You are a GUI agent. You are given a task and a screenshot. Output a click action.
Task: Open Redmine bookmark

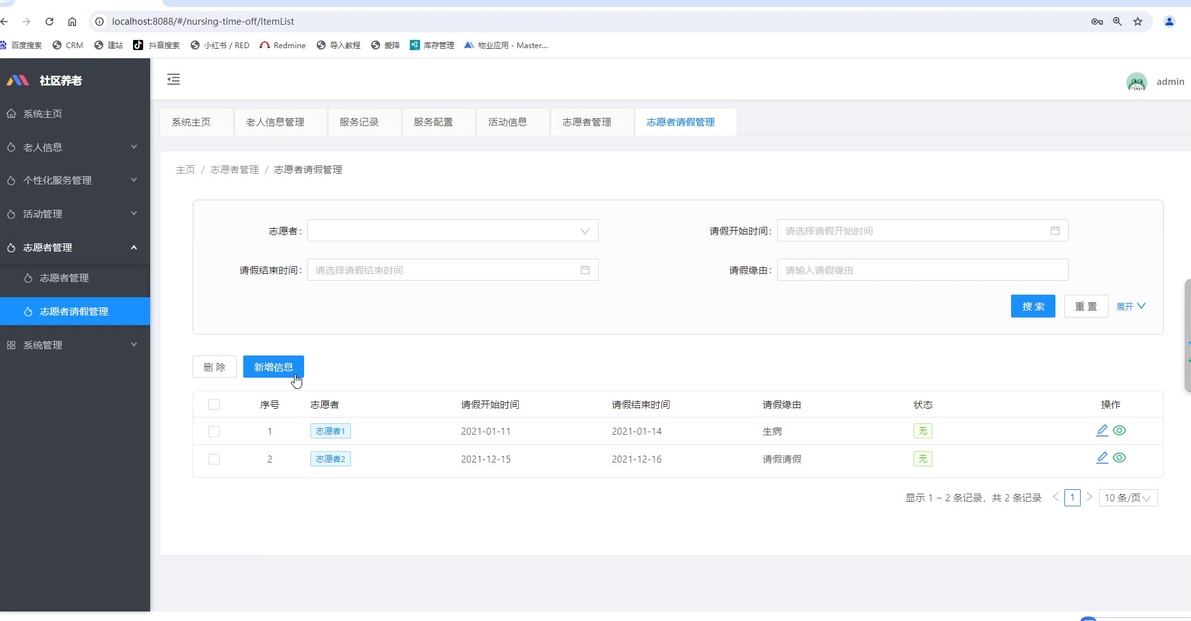[x=283, y=45]
